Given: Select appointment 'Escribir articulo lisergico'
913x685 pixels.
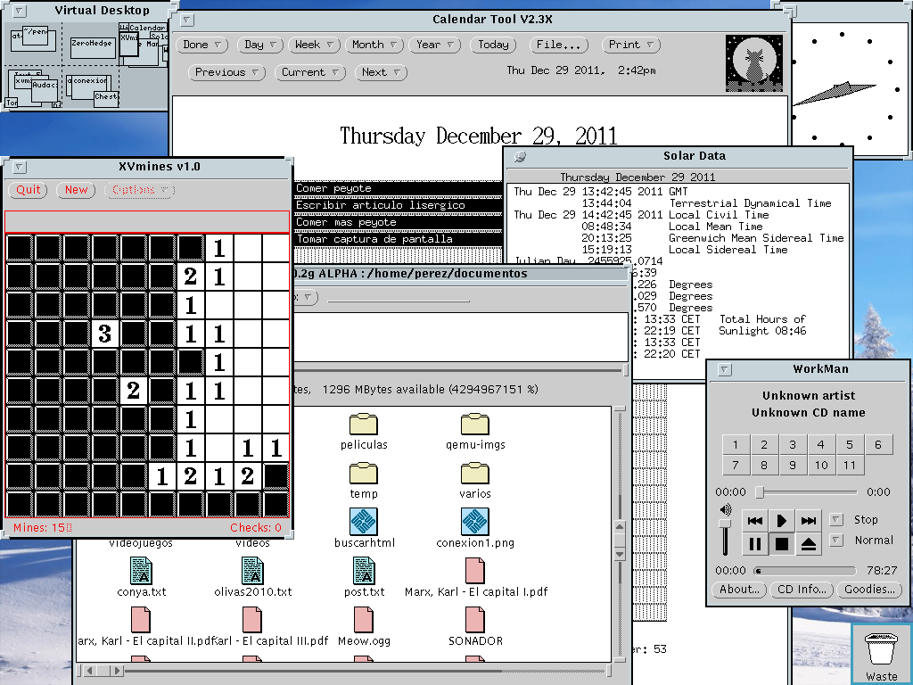Looking at the screenshot, I should click(399, 206).
